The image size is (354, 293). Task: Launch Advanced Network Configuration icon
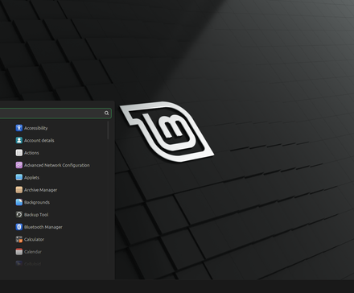[x=19, y=165]
